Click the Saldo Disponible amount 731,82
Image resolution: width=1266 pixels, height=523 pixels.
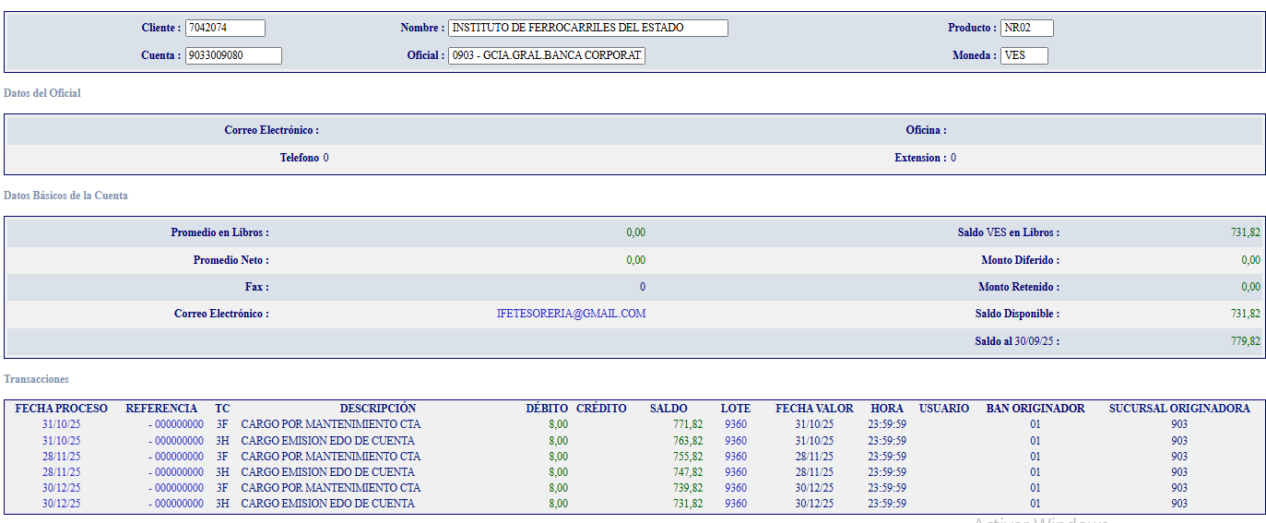[x=1245, y=314]
